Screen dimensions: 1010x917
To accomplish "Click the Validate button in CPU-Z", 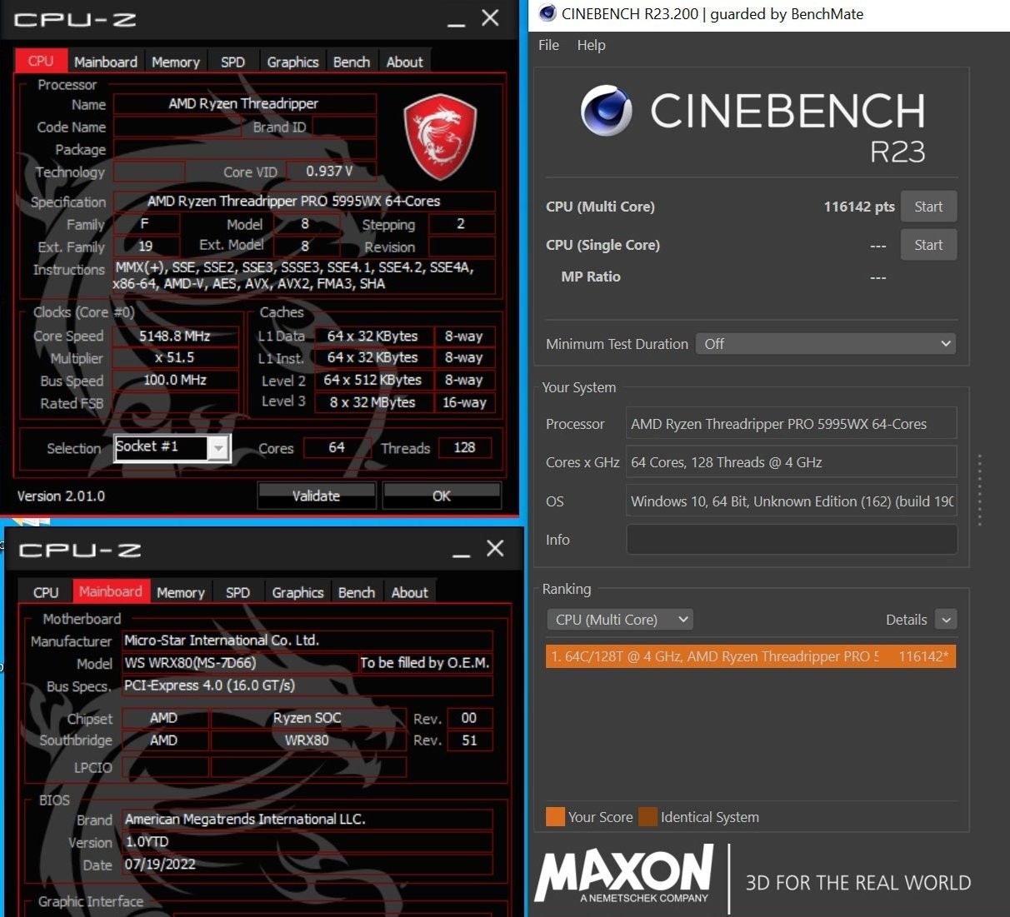I will pyautogui.click(x=316, y=496).
